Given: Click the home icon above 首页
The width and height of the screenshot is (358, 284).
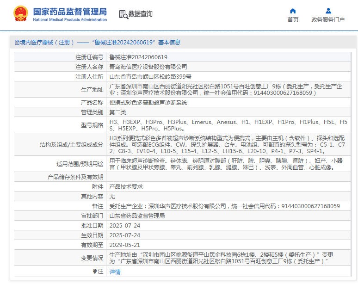Looking at the screenshot, I should tap(292, 11).
